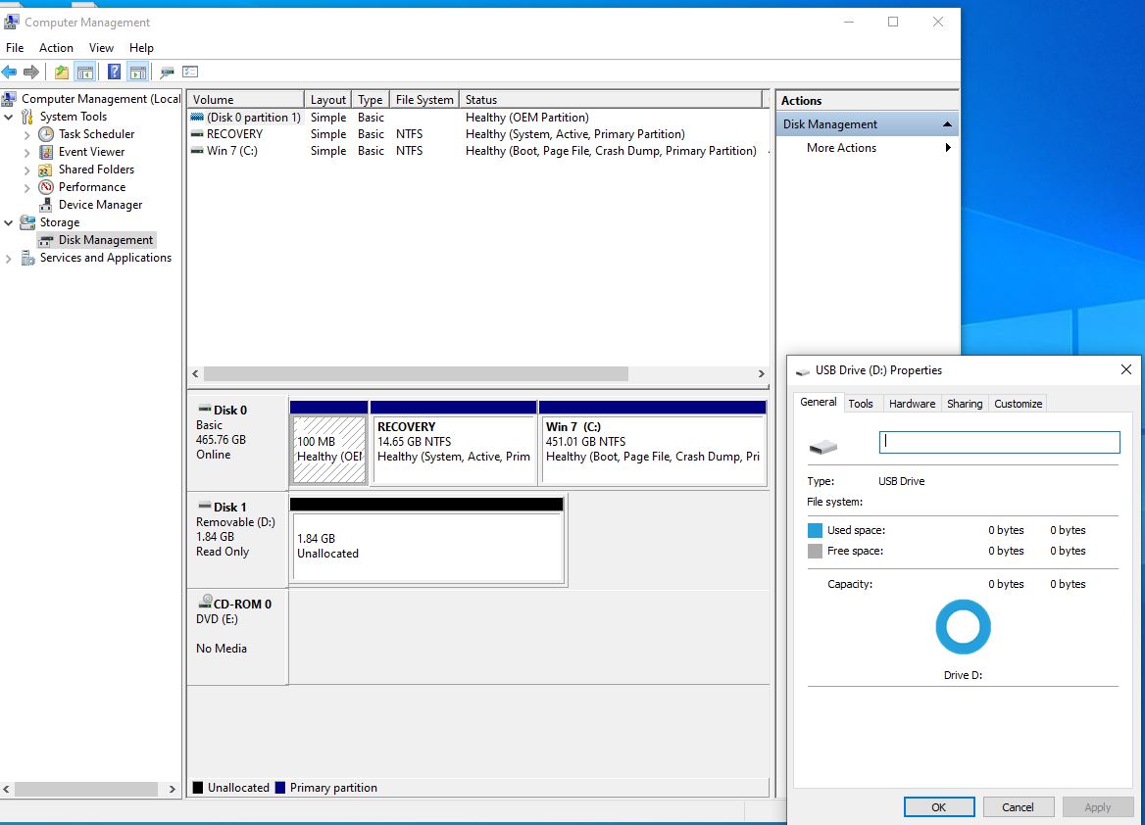Expand the Shared Folders node
Image resolution: width=1145 pixels, height=825 pixels.
point(27,170)
